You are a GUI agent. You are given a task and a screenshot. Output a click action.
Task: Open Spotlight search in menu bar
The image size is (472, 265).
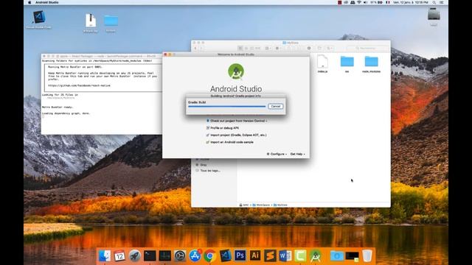434,2
